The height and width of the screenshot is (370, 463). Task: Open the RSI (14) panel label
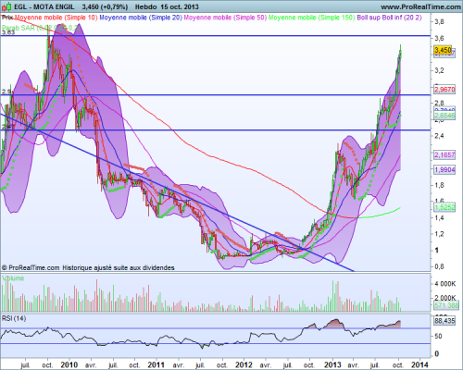tap(14, 318)
